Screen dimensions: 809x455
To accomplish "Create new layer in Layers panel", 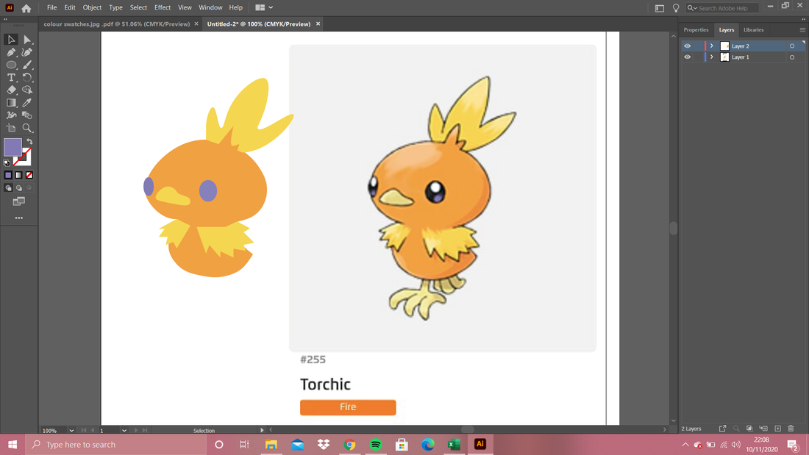I will [x=777, y=429].
